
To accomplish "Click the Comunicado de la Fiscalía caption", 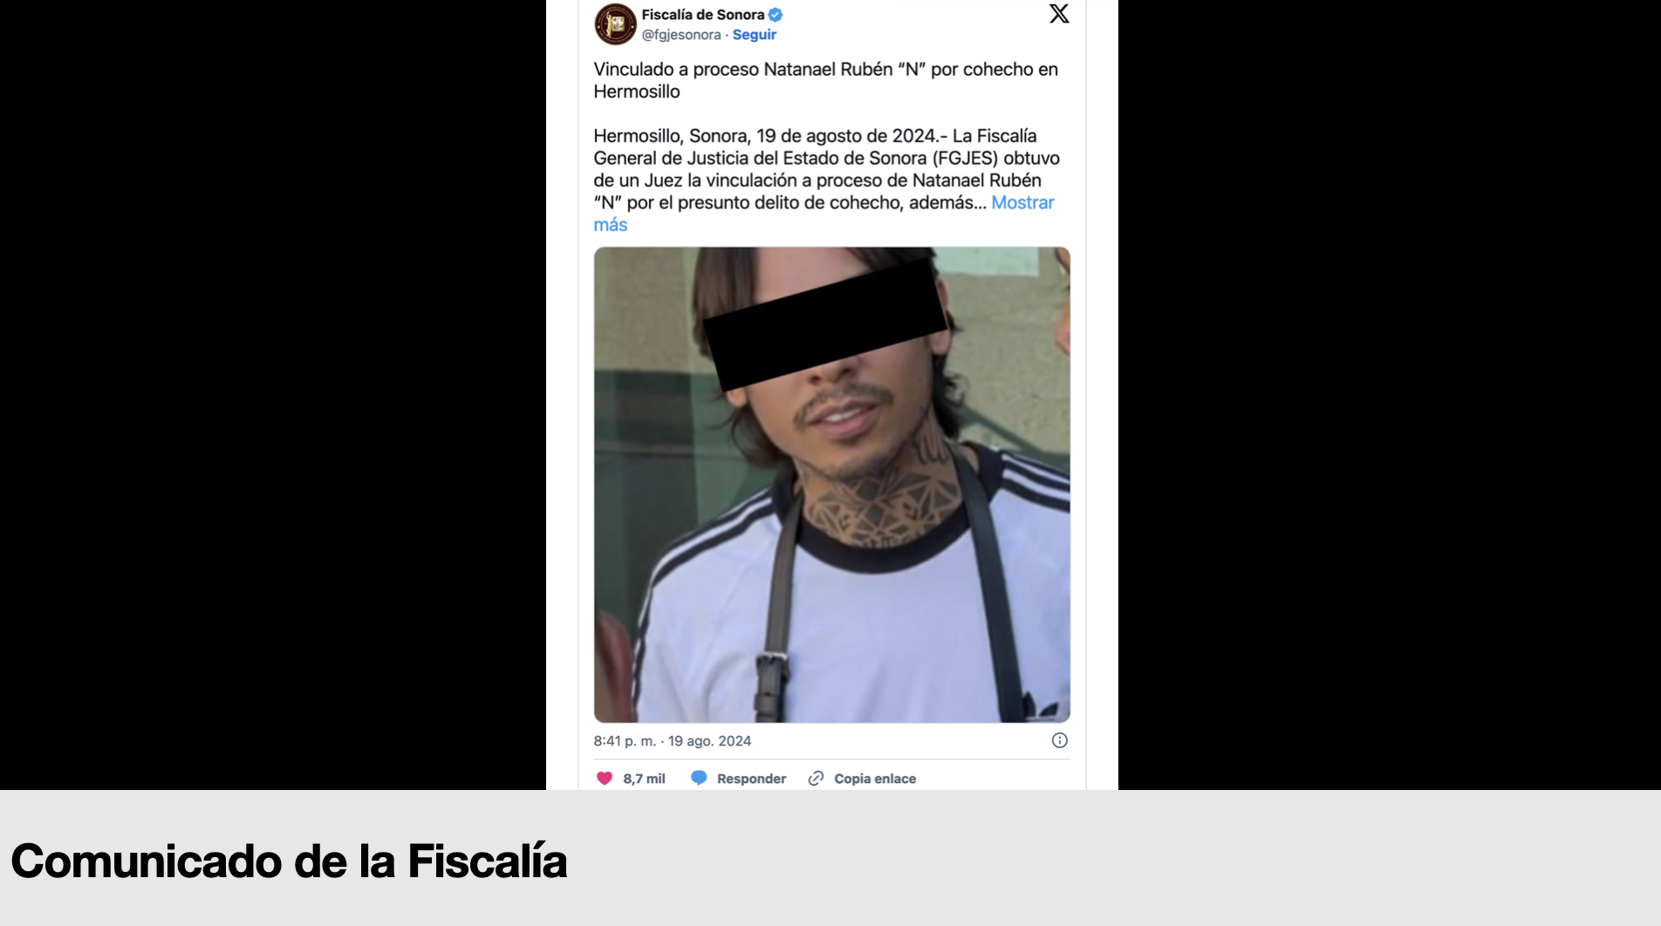I will pos(289,861).
